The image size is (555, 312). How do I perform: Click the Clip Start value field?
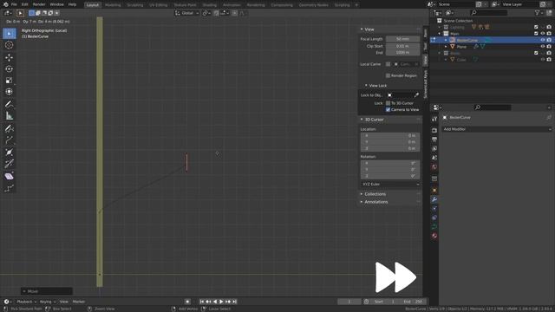(402, 46)
